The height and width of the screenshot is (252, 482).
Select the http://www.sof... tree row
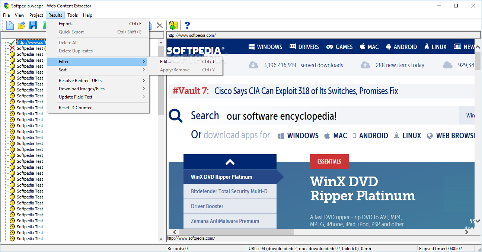point(31,42)
